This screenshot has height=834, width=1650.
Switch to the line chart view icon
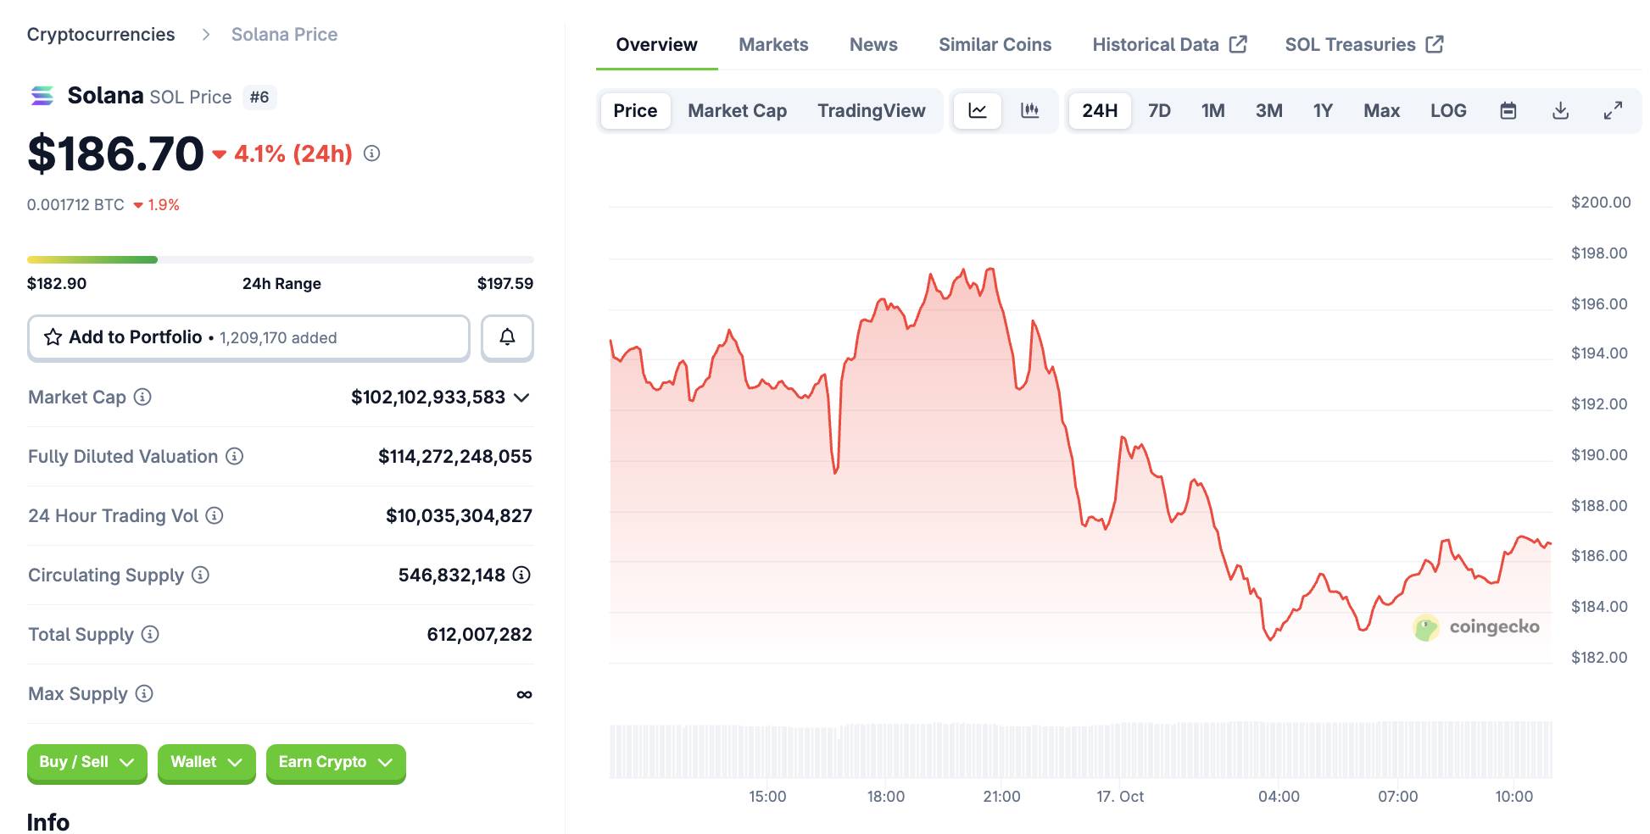tap(978, 111)
